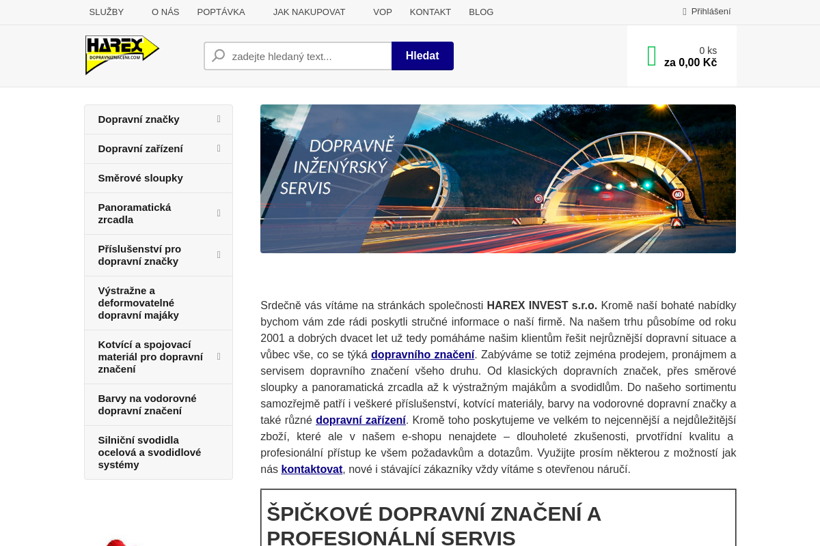The width and height of the screenshot is (820, 546).
Task: Expand the Dopravní zařízení category
Action: (x=218, y=148)
